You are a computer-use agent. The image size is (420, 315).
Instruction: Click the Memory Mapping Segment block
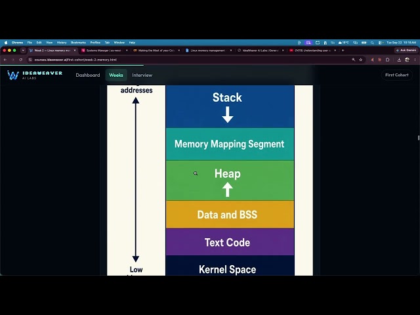point(230,144)
